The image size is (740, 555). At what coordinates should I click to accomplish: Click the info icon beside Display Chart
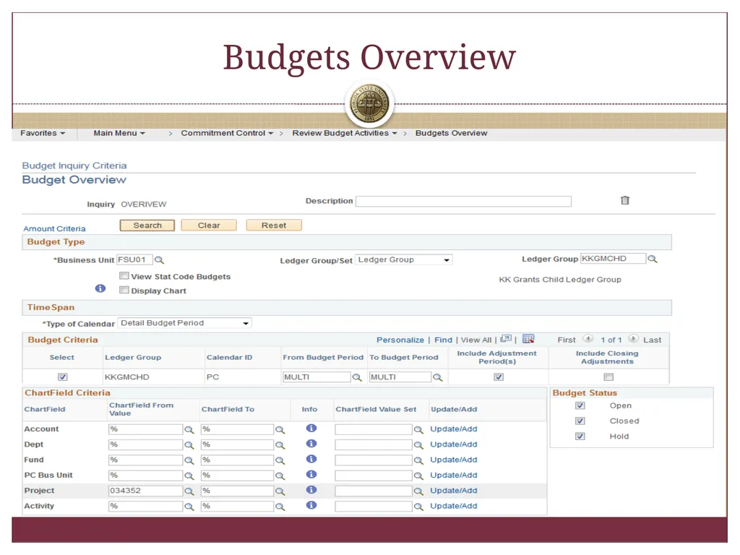coord(100,288)
